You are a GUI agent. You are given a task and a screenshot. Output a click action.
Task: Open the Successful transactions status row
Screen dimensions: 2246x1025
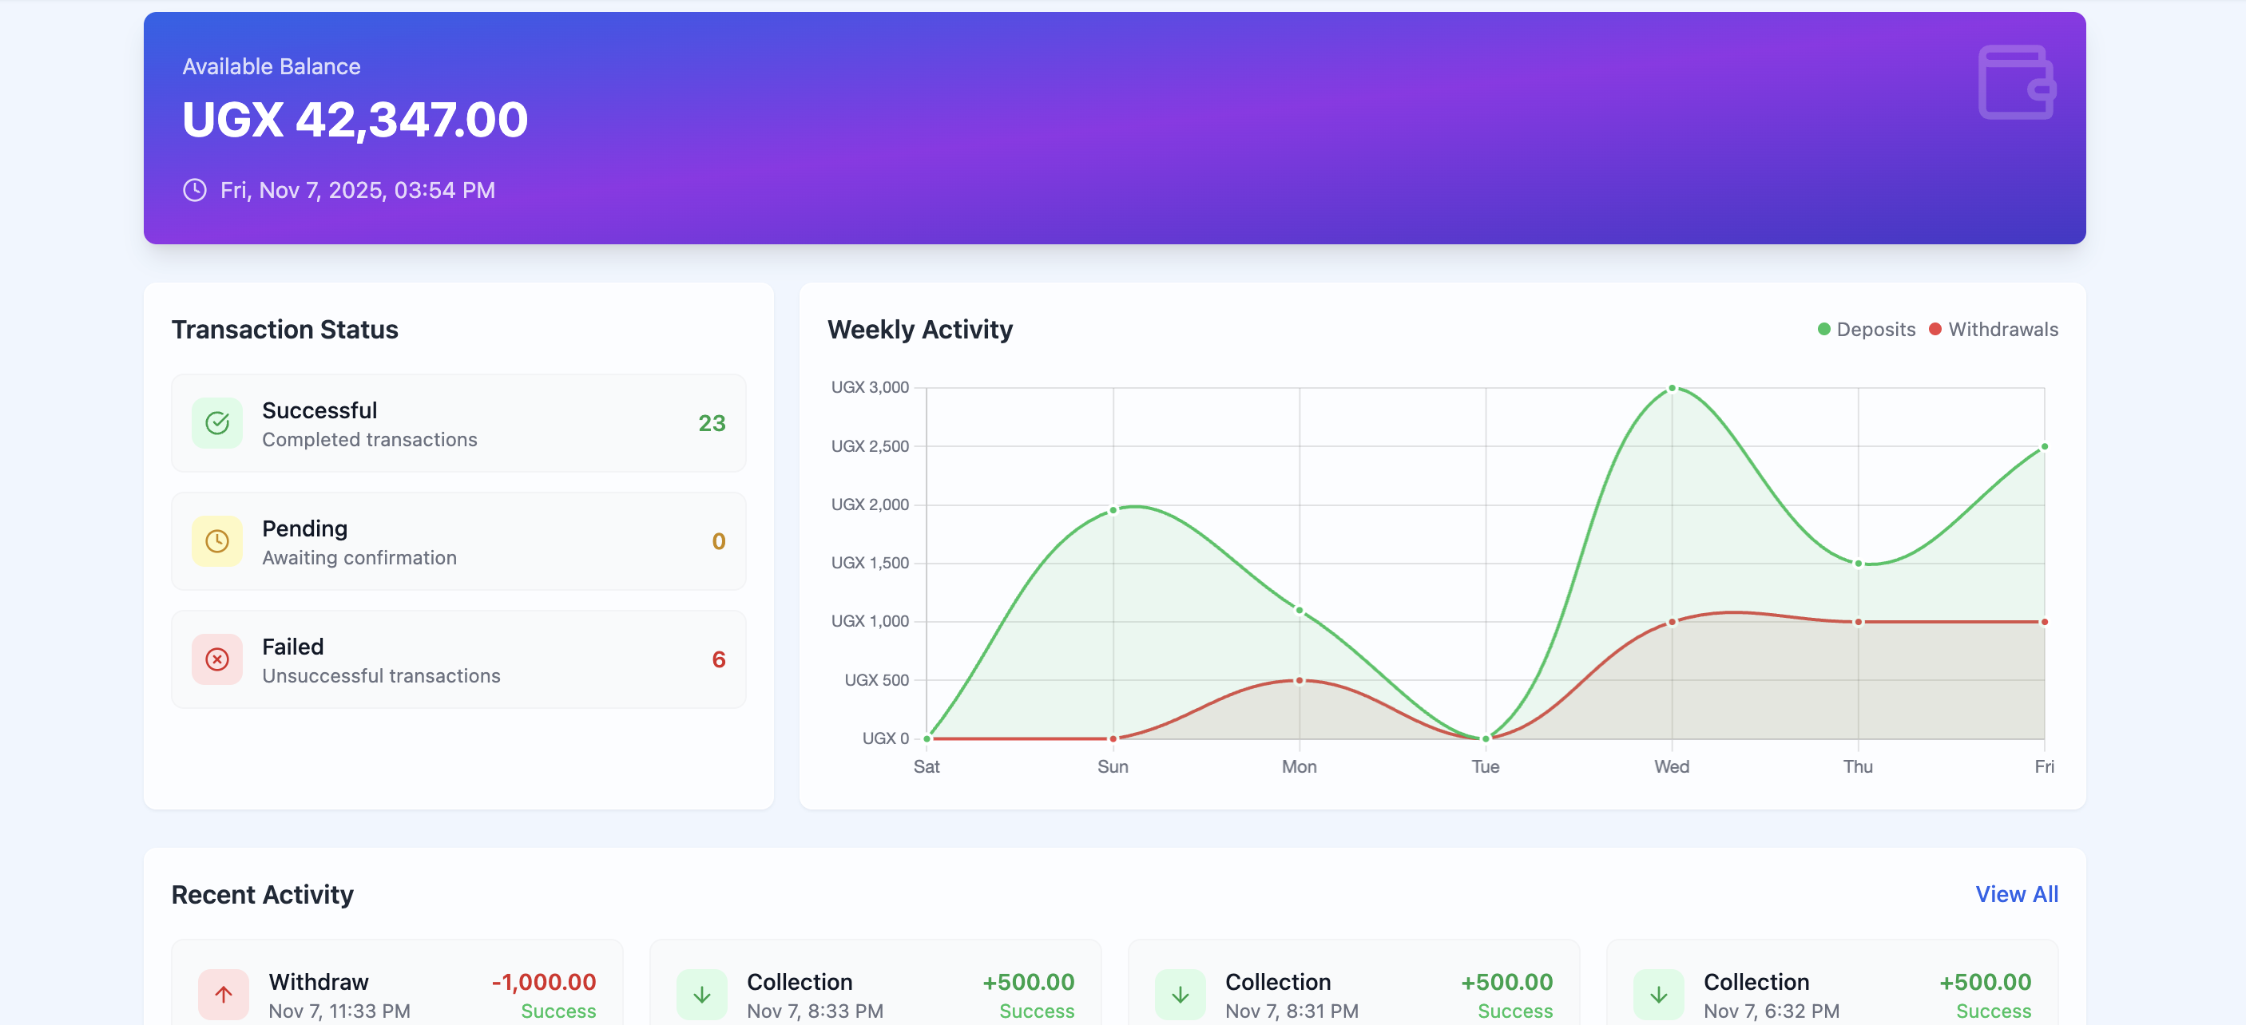[458, 424]
